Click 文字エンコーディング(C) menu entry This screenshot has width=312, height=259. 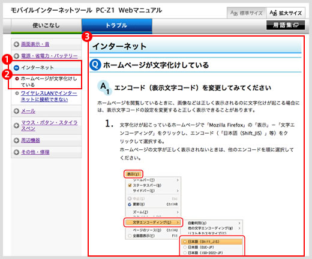point(153,222)
